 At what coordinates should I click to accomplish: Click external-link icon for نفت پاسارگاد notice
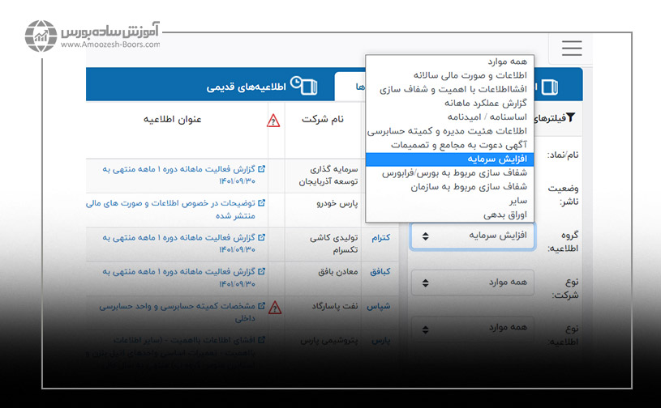(x=261, y=307)
